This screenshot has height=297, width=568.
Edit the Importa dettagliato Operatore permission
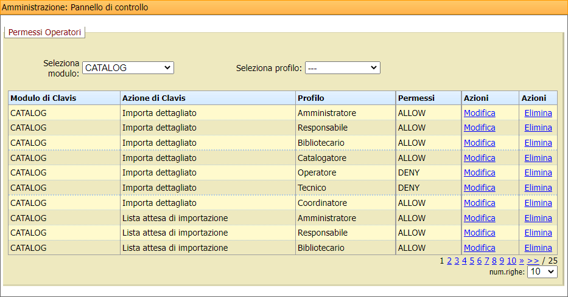479,172
